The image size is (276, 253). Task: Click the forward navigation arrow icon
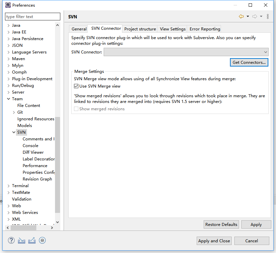click(255, 16)
